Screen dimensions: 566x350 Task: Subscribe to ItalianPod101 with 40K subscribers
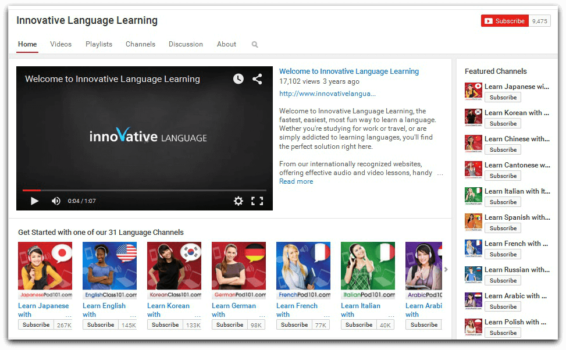[359, 325]
